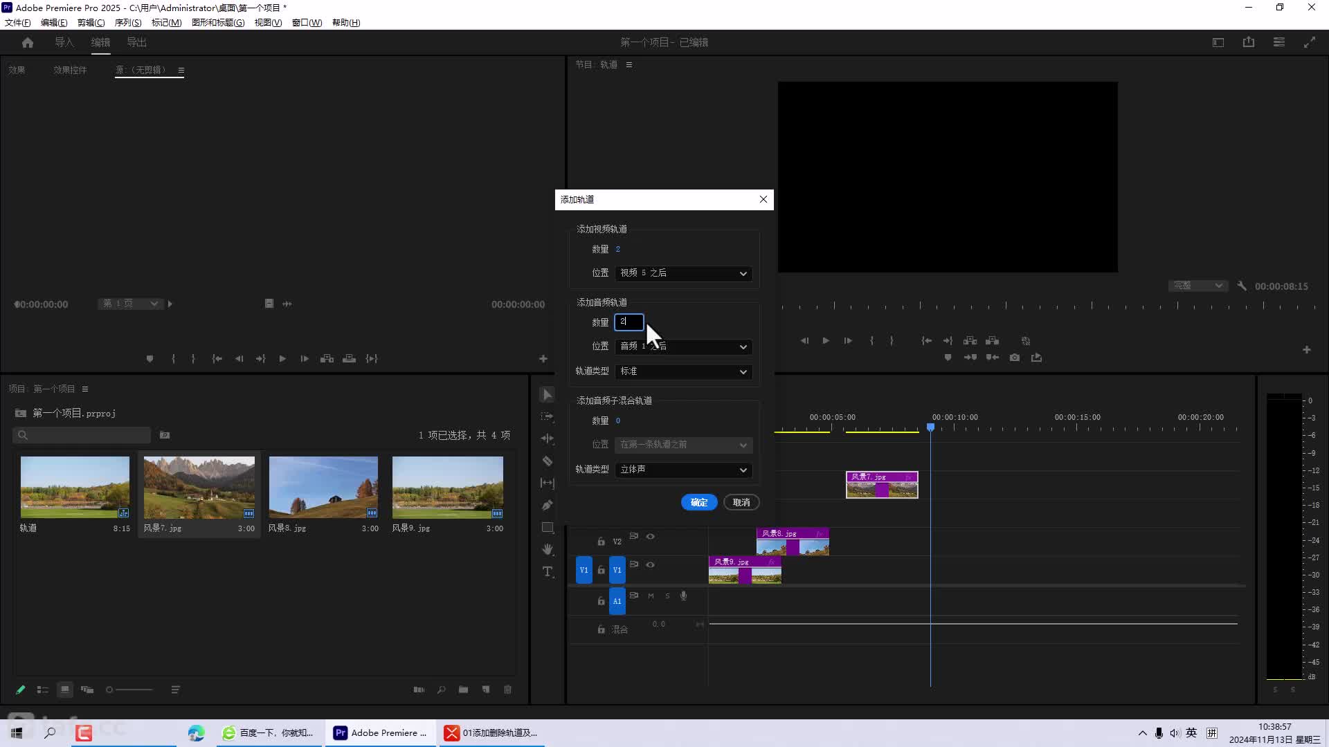Add marker in the program monitor
1329x747 pixels.
pyautogui.click(x=948, y=358)
